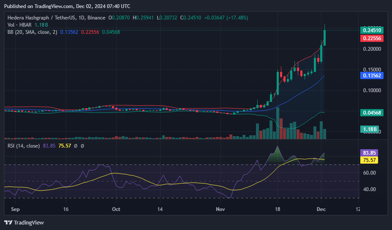Click the 16 date on time axis
This screenshot has width=392, height=230.
(x=66, y=209)
